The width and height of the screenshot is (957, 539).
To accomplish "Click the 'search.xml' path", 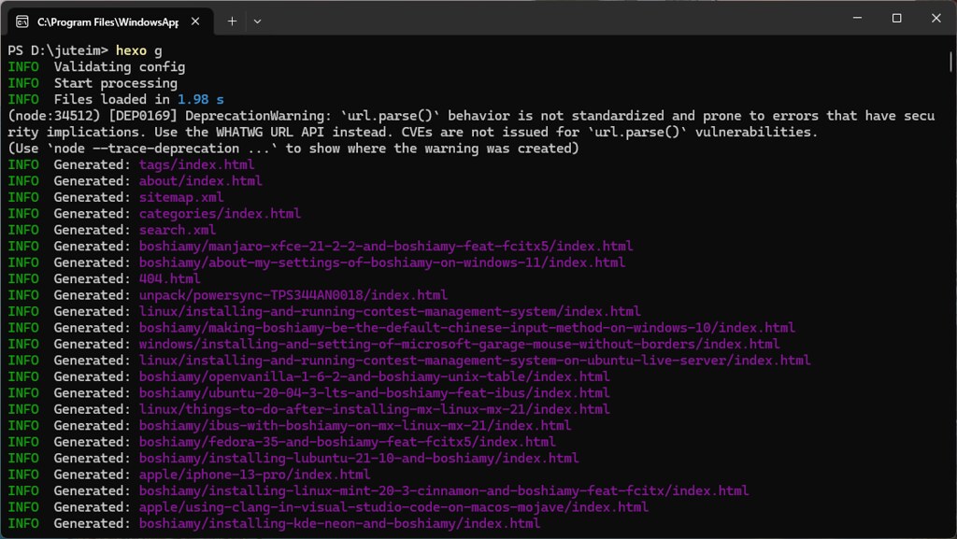I will point(177,230).
